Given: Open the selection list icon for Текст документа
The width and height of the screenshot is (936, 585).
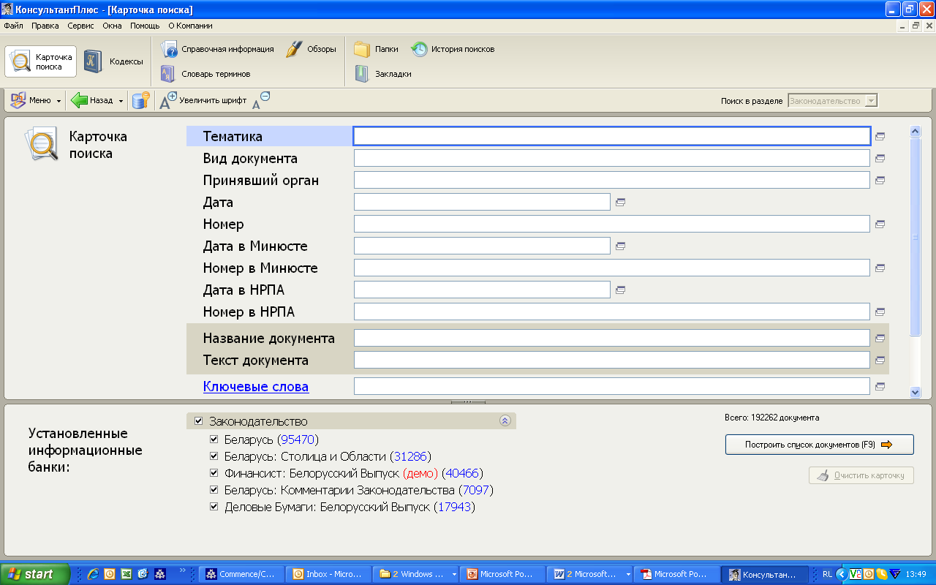Looking at the screenshot, I should 880,360.
